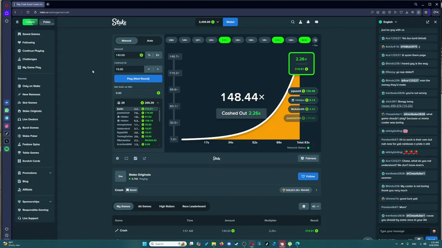Close the chat sidebar
Screen dimensions: 442x248
point(435,22)
